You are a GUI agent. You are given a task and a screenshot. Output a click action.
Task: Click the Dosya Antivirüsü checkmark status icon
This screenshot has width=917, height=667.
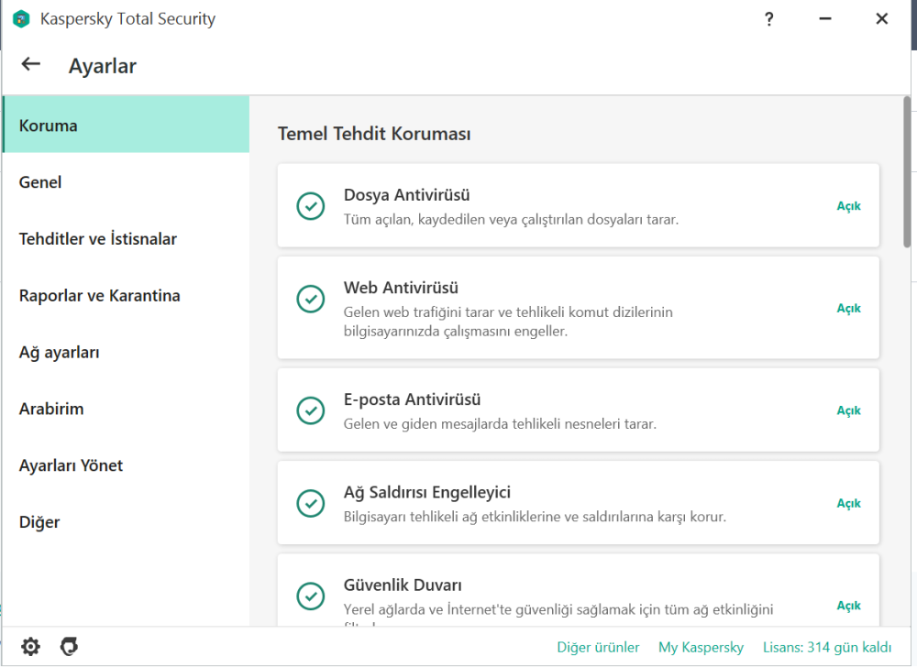coord(311,206)
